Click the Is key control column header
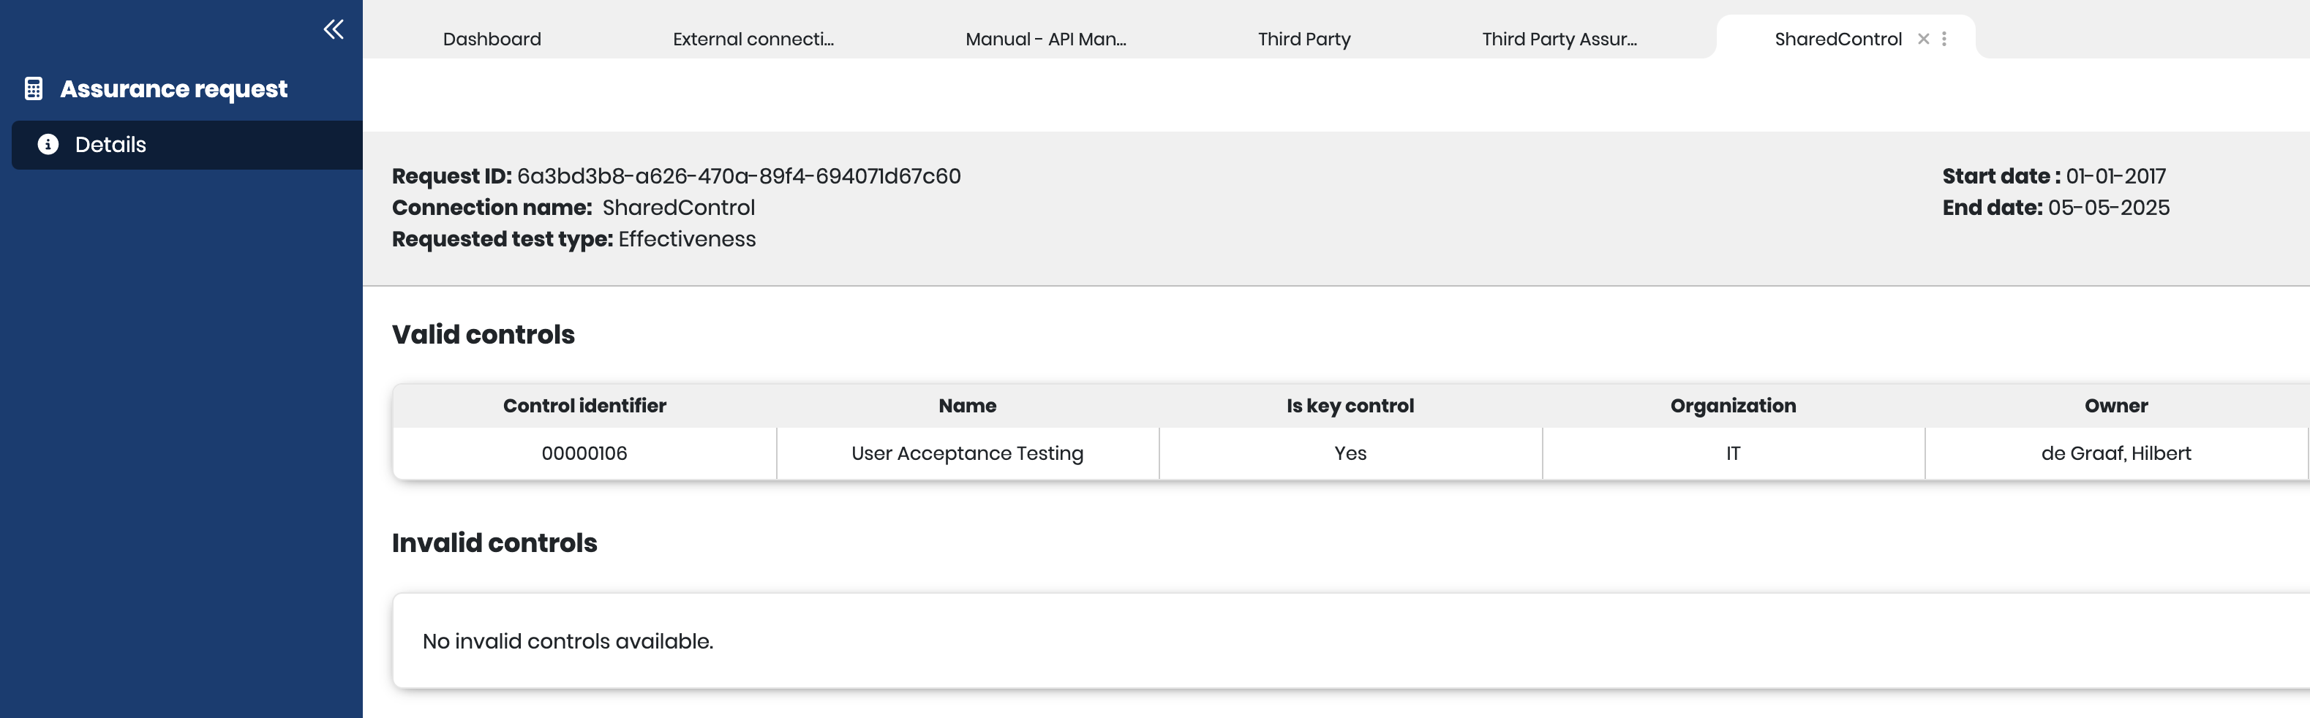Image resolution: width=2310 pixels, height=718 pixels. click(1350, 406)
